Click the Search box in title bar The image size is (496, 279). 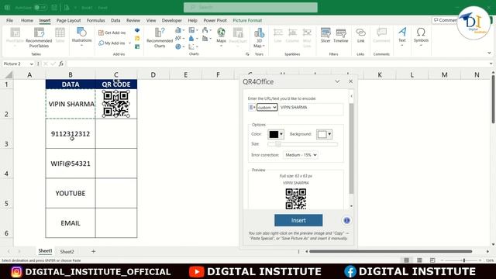coord(250,7)
